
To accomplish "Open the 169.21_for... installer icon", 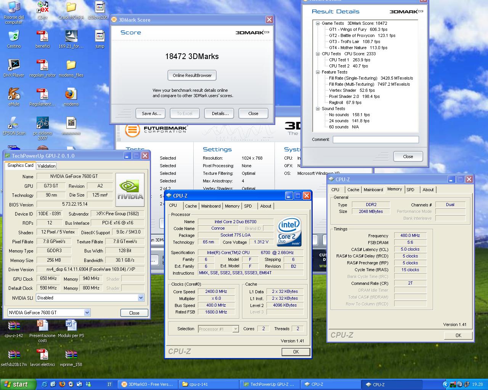I will coord(71,39).
